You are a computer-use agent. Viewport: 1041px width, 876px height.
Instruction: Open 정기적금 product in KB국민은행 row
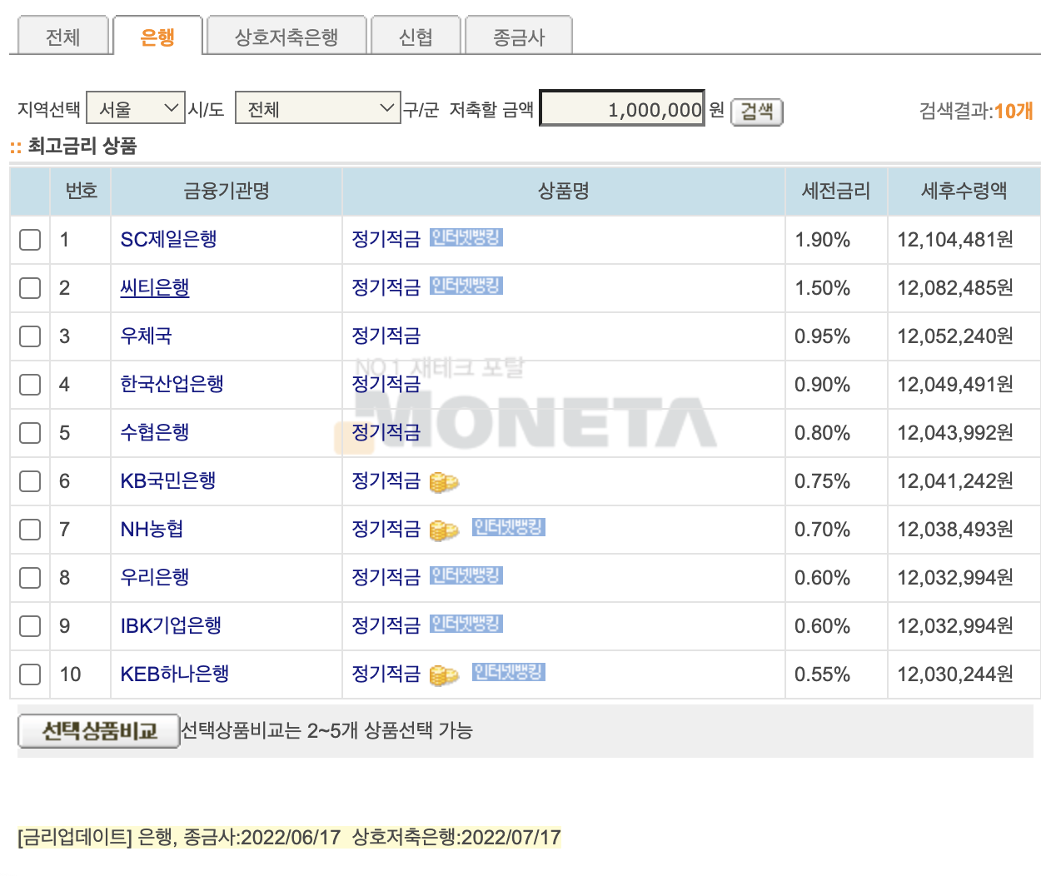pyautogui.click(x=386, y=481)
